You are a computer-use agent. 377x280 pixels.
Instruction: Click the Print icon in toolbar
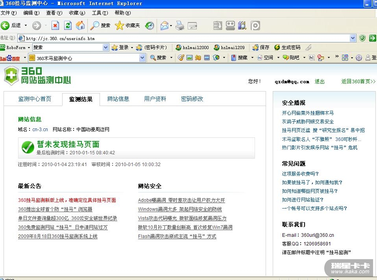179,26
